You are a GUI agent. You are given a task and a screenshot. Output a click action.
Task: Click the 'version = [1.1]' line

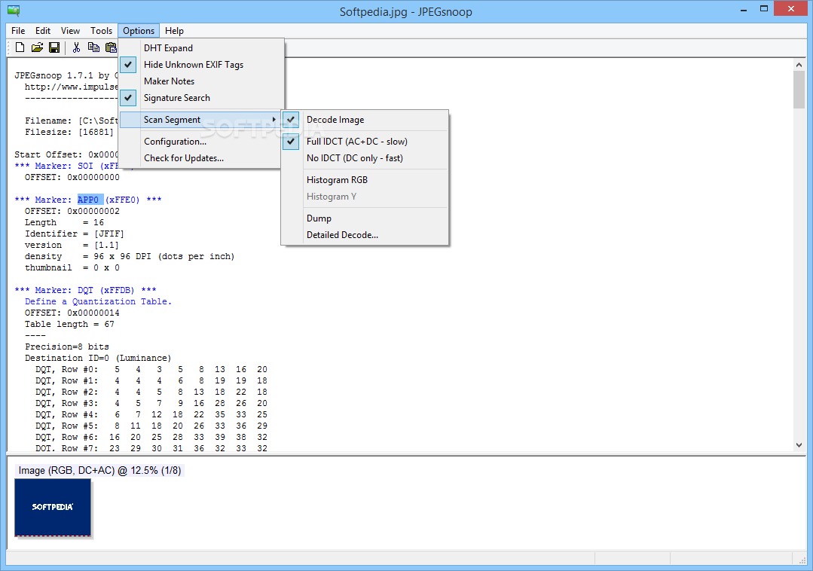(72, 245)
